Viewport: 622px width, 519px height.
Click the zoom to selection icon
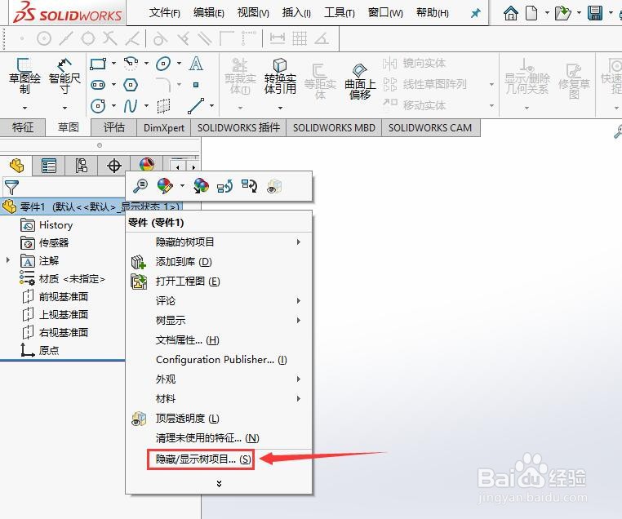(x=140, y=185)
